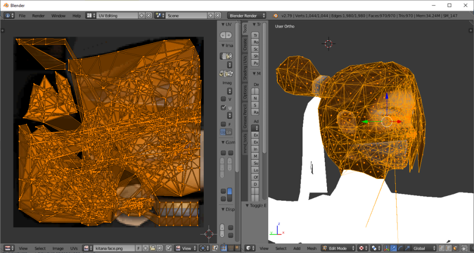Toggle the 3D manipulator axes icon
Image resolution: width=474 pixels, height=253 pixels.
386,248
